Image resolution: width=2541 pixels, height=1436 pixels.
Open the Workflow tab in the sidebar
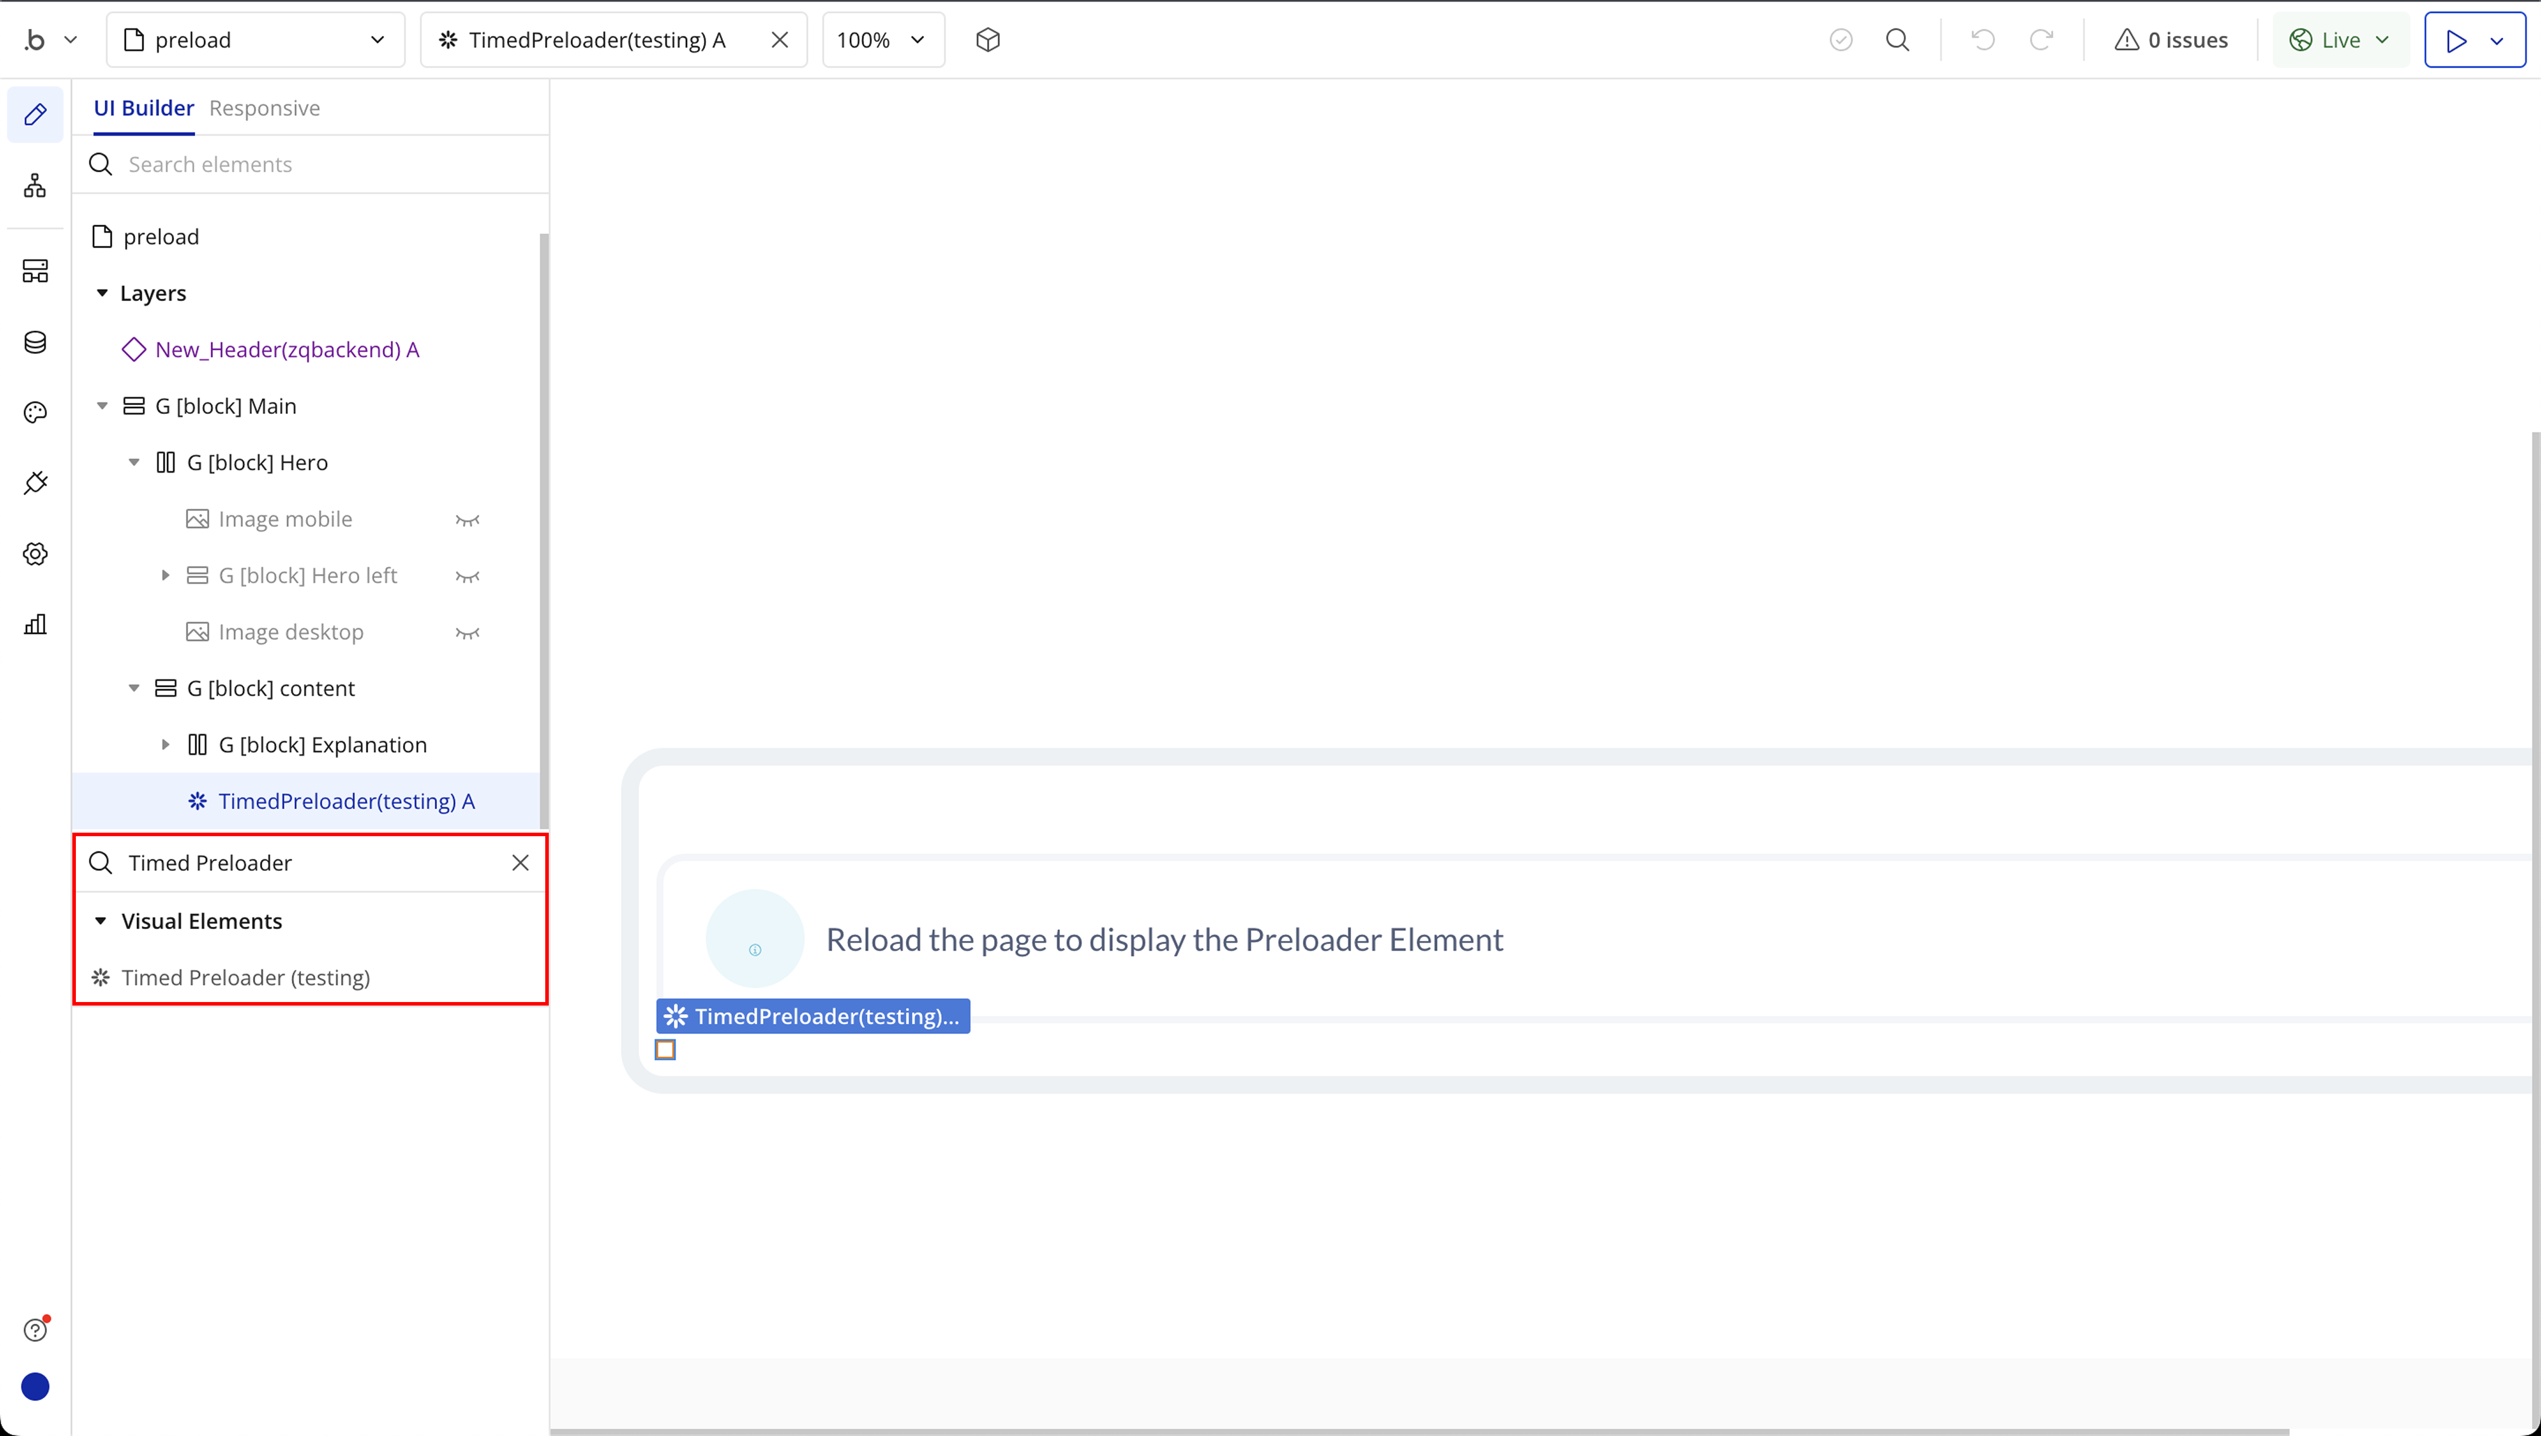35,185
